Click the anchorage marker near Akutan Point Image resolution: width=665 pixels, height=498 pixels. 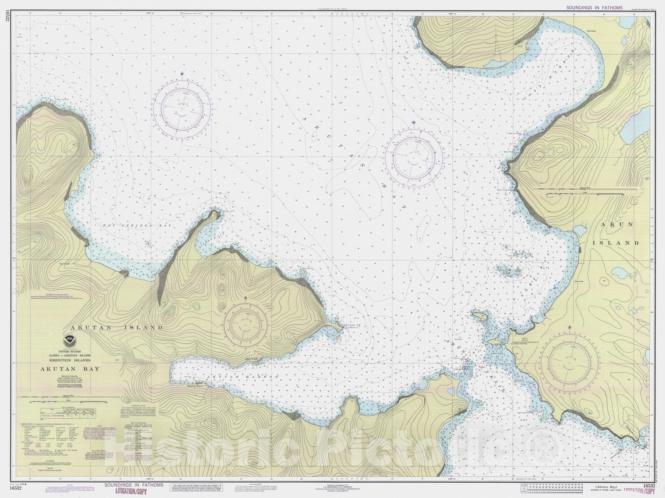pyautogui.click(x=343, y=327)
